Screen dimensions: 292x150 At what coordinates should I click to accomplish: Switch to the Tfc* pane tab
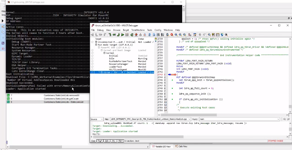click(120, 141)
